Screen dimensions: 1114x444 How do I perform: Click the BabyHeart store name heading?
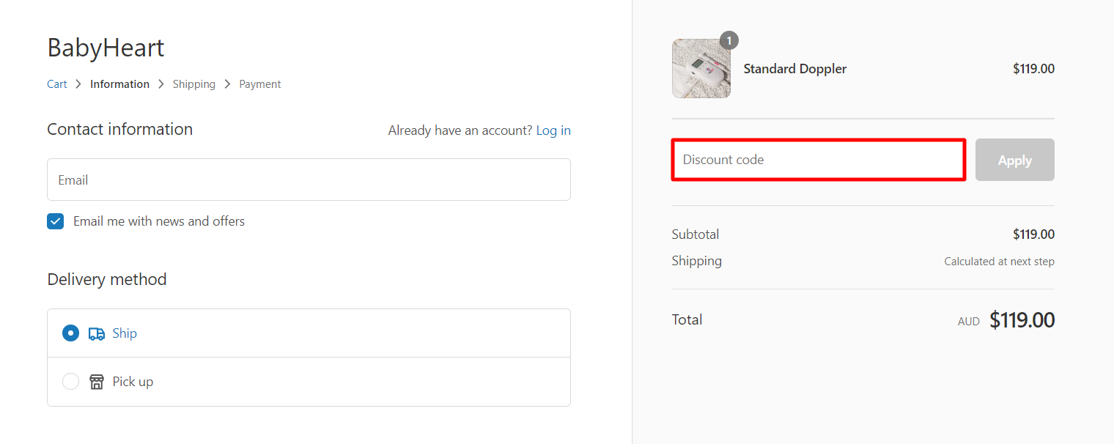point(106,48)
